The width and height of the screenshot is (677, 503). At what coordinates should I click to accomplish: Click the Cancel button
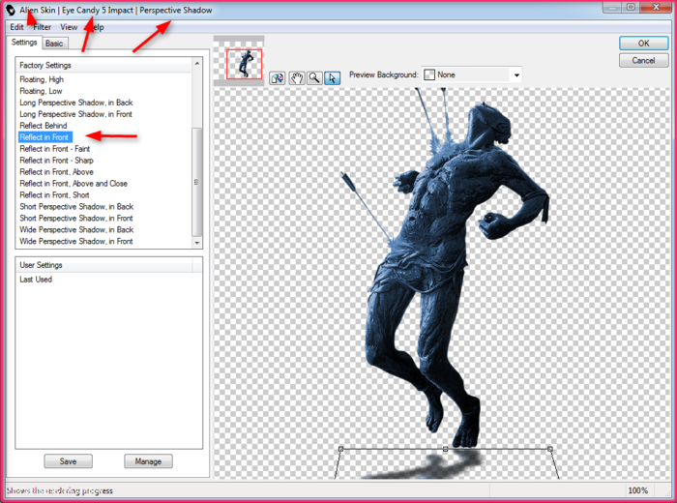643,60
